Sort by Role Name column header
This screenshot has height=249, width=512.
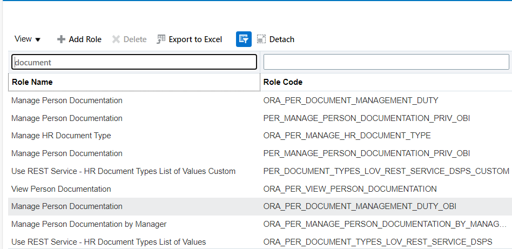134,82
